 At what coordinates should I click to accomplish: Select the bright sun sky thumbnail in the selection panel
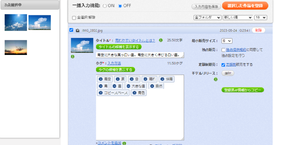click(x=16, y=23)
